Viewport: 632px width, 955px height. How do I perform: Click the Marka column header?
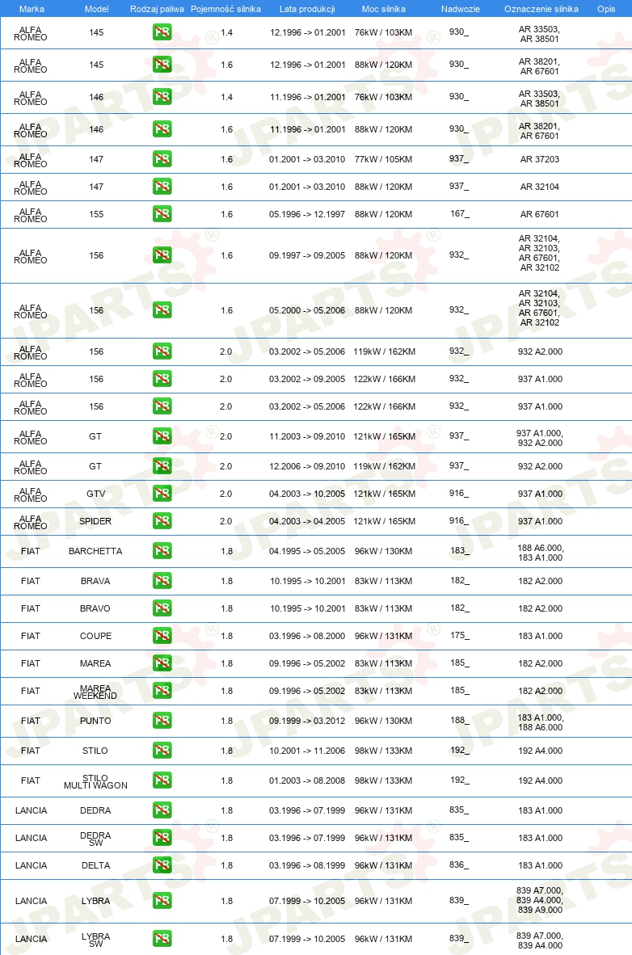click(32, 9)
